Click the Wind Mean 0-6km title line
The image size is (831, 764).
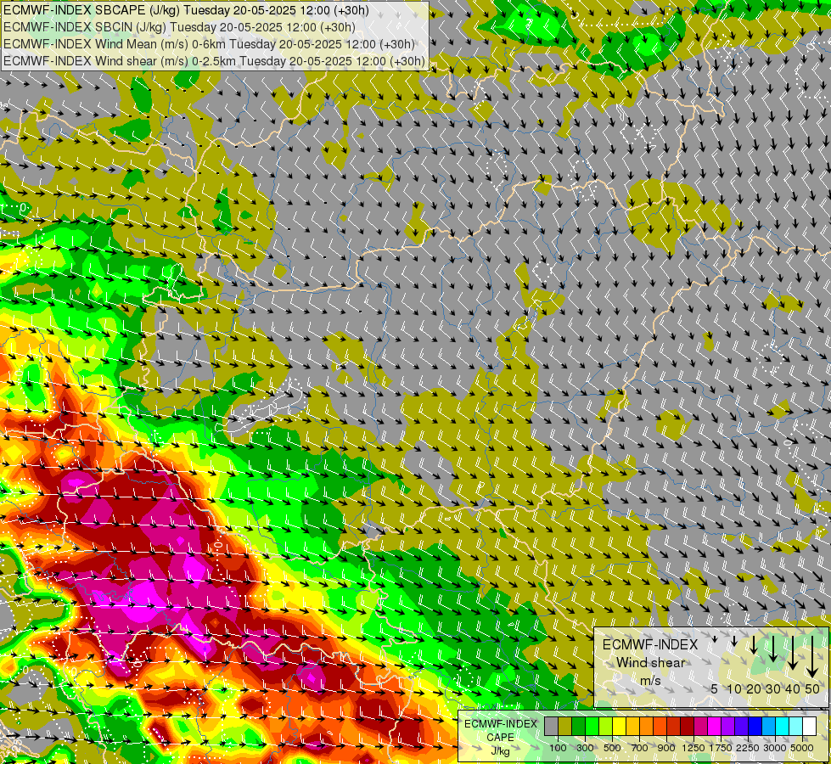click(209, 44)
